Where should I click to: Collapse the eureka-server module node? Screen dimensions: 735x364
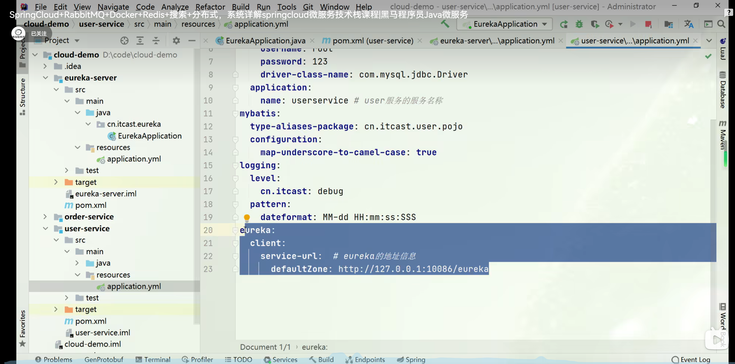click(x=45, y=78)
